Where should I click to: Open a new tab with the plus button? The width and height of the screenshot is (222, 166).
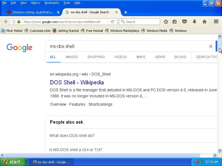click(x=126, y=12)
